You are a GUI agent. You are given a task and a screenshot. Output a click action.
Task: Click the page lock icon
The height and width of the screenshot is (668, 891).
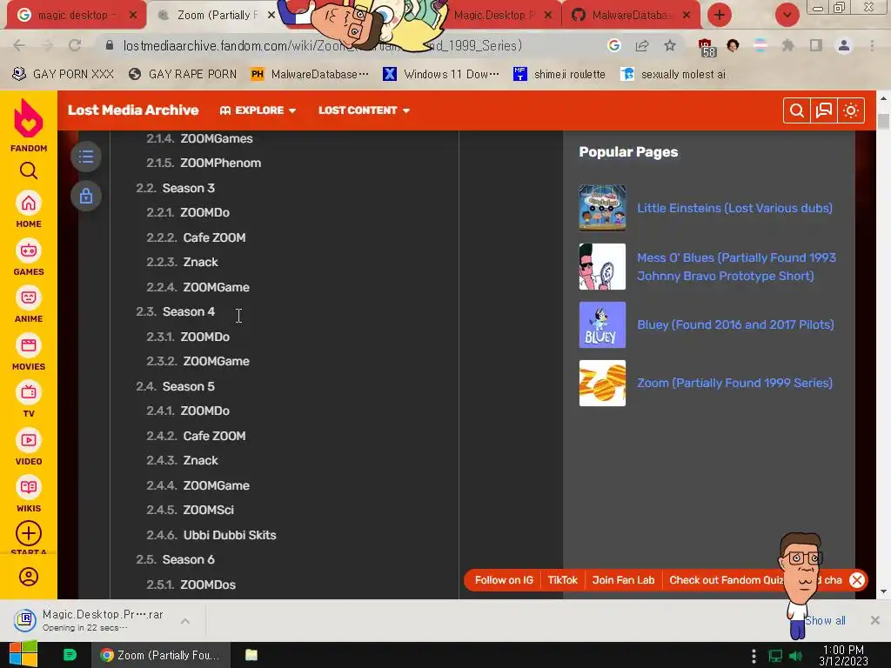[86, 196]
